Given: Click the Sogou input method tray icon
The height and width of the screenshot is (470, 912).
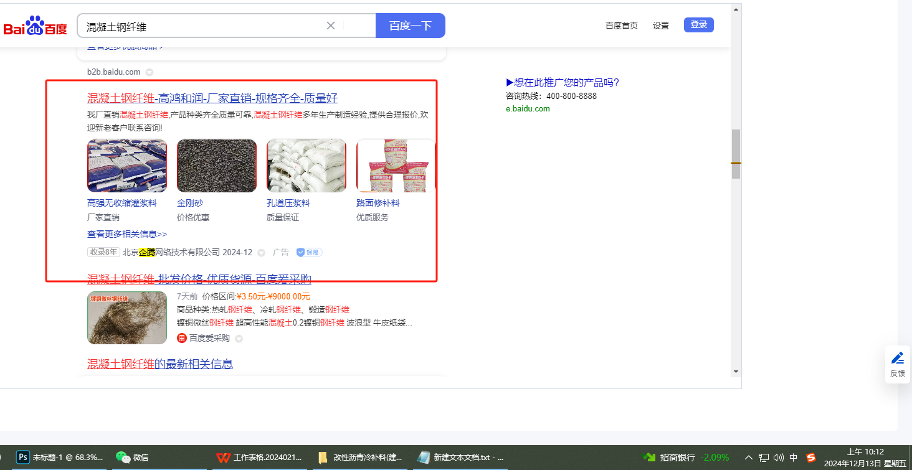Looking at the screenshot, I should click(811, 458).
